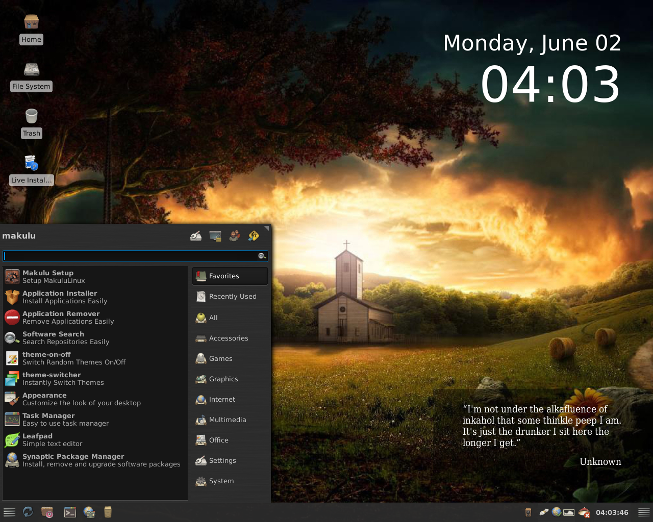Switch users using the people icon
Screen dimensions: 653x522
coord(235,236)
